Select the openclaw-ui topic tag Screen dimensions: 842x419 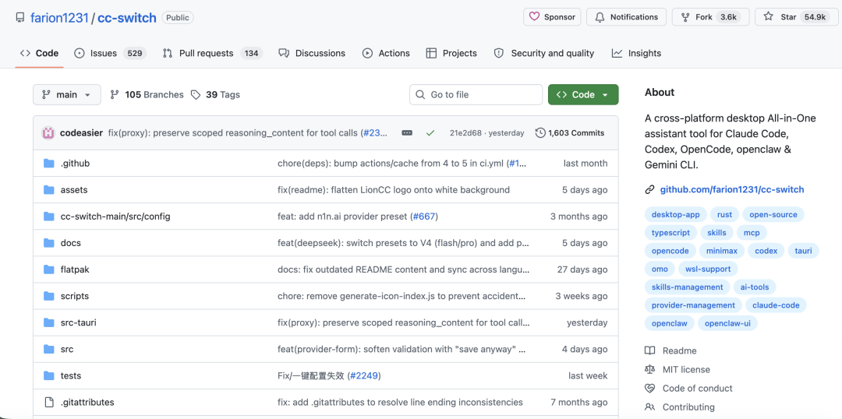tap(727, 323)
